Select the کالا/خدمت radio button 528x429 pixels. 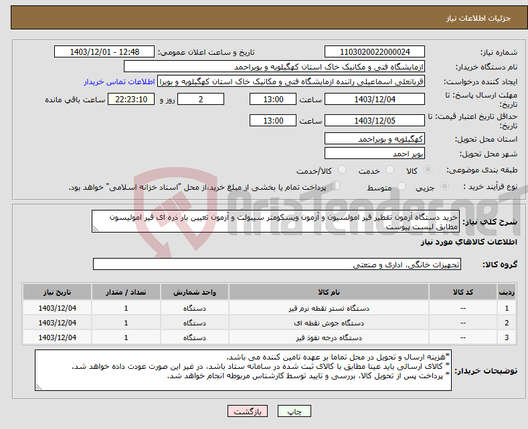(342, 170)
